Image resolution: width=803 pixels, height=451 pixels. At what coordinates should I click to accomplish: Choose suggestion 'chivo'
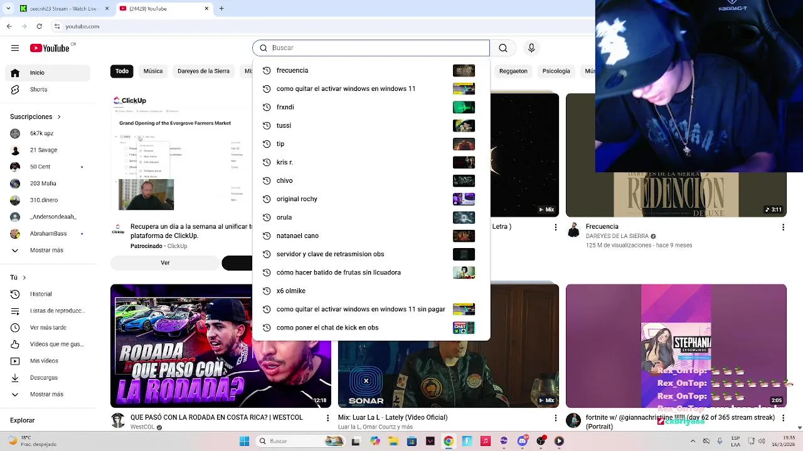click(371, 180)
